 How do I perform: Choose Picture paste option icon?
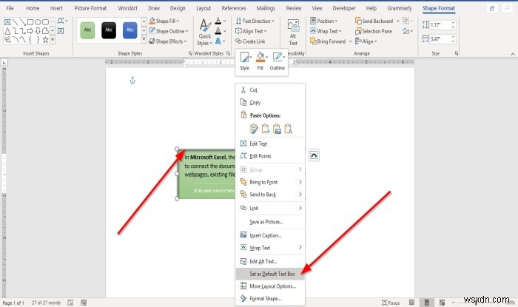click(x=277, y=129)
